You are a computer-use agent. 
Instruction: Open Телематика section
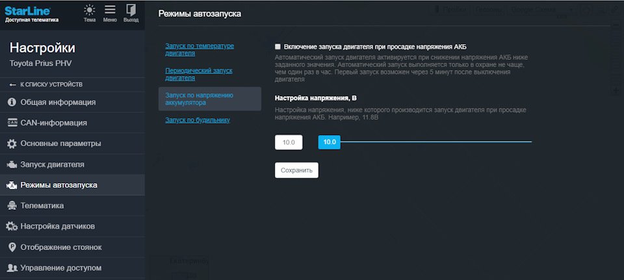tap(72, 206)
